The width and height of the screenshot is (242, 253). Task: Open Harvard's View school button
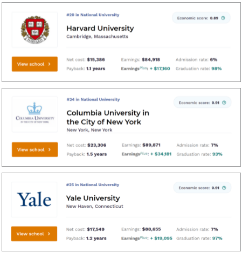34,64
